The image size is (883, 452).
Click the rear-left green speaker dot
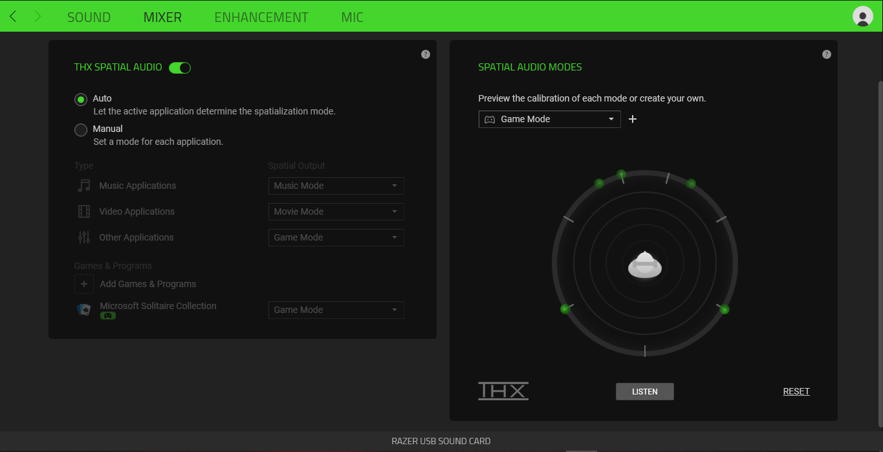tap(565, 309)
